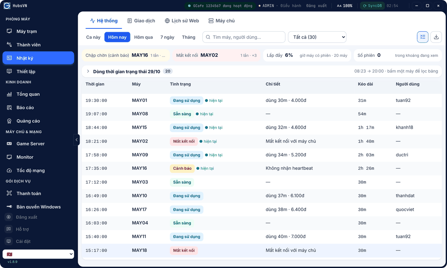Viewport: 447px width, 268px height.
Task: Open Thanh toán payment page
Action: (38, 193)
